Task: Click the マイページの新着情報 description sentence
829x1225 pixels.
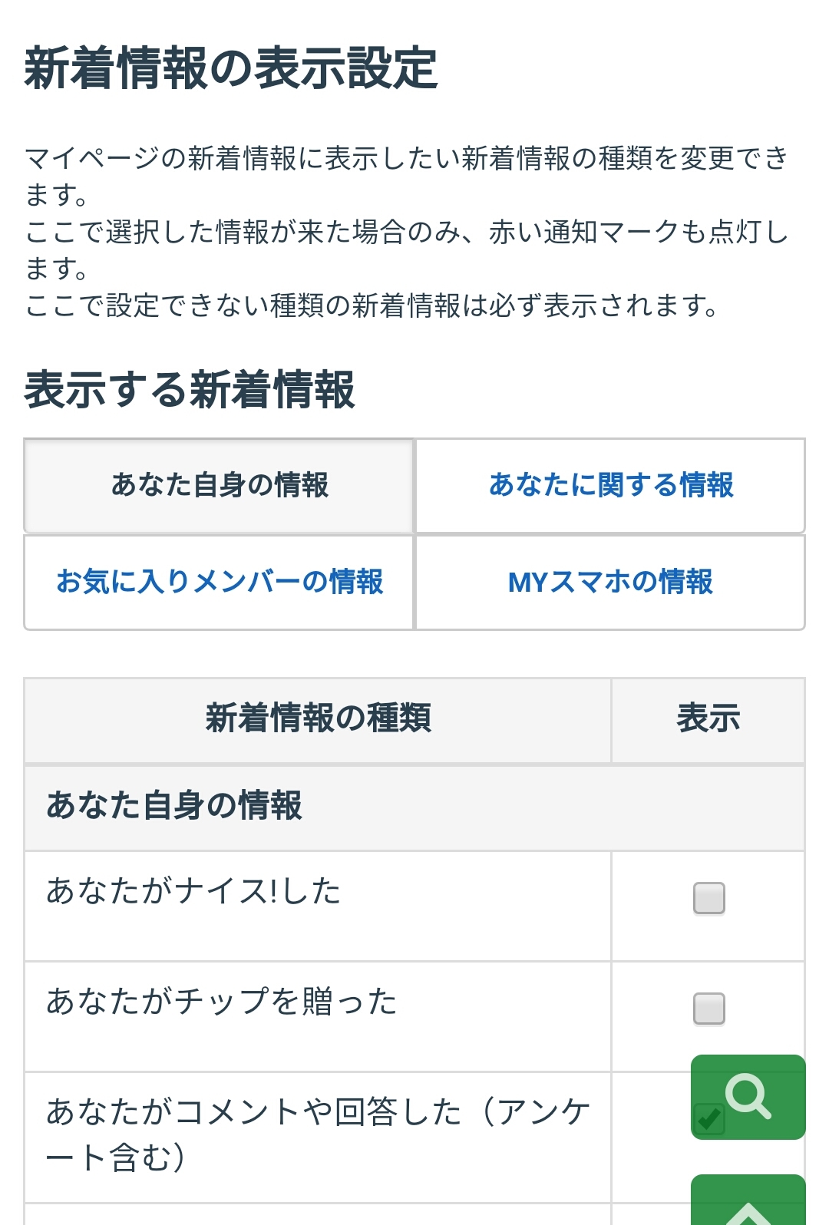Action: pos(407,175)
